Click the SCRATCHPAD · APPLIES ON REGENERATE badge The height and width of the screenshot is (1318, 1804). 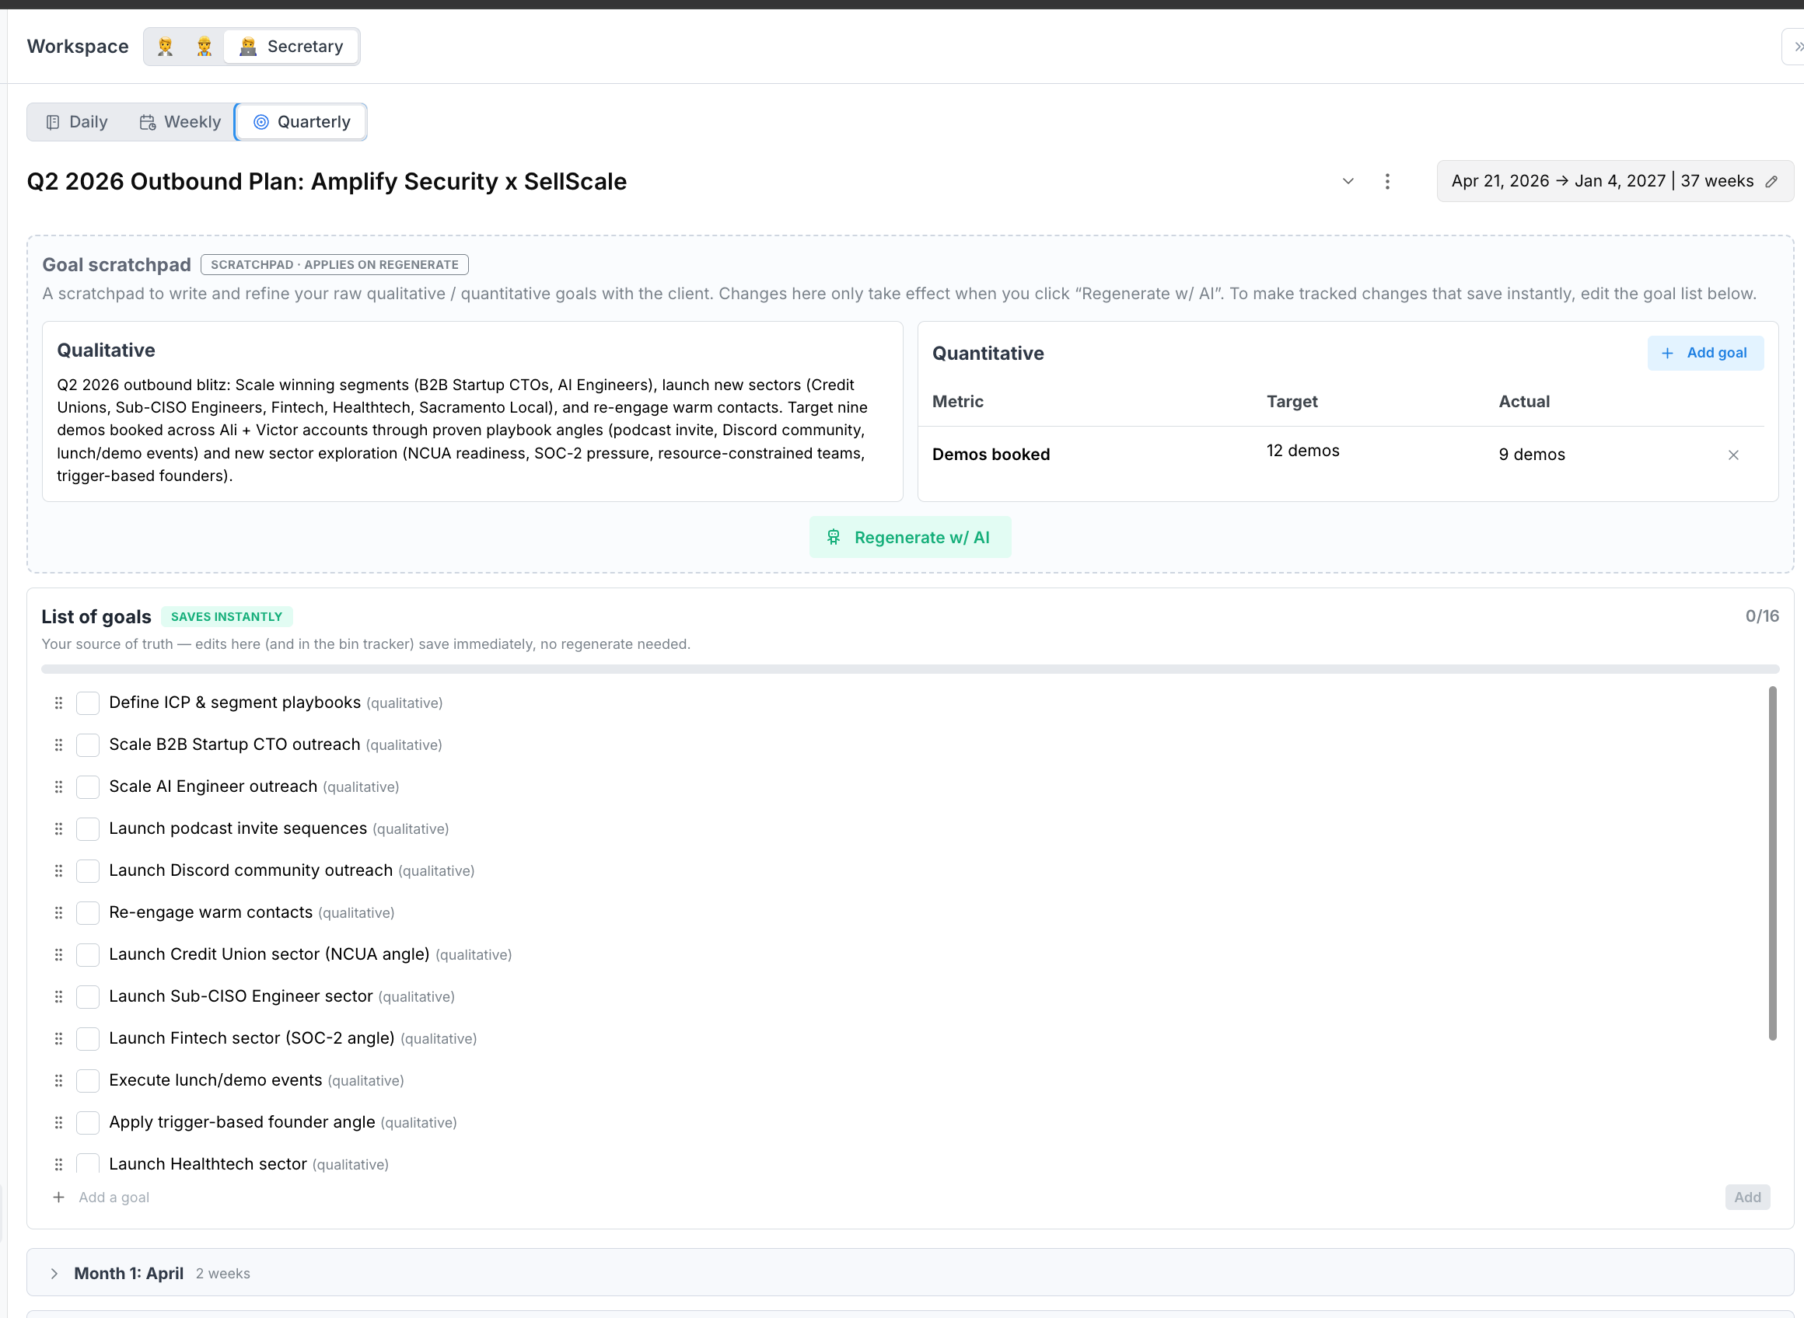click(334, 264)
